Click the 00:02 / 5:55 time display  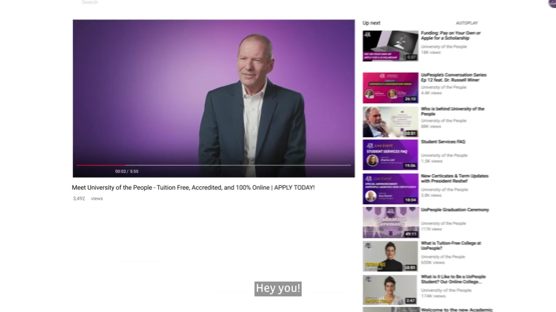tap(127, 172)
